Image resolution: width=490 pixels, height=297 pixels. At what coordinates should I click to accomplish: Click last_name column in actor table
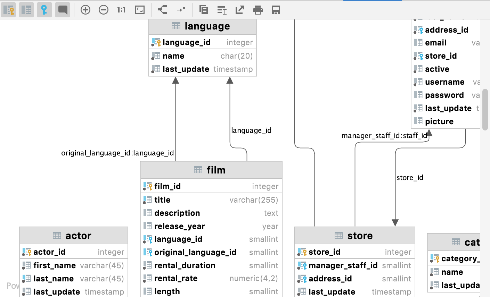click(x=74, y=279)
